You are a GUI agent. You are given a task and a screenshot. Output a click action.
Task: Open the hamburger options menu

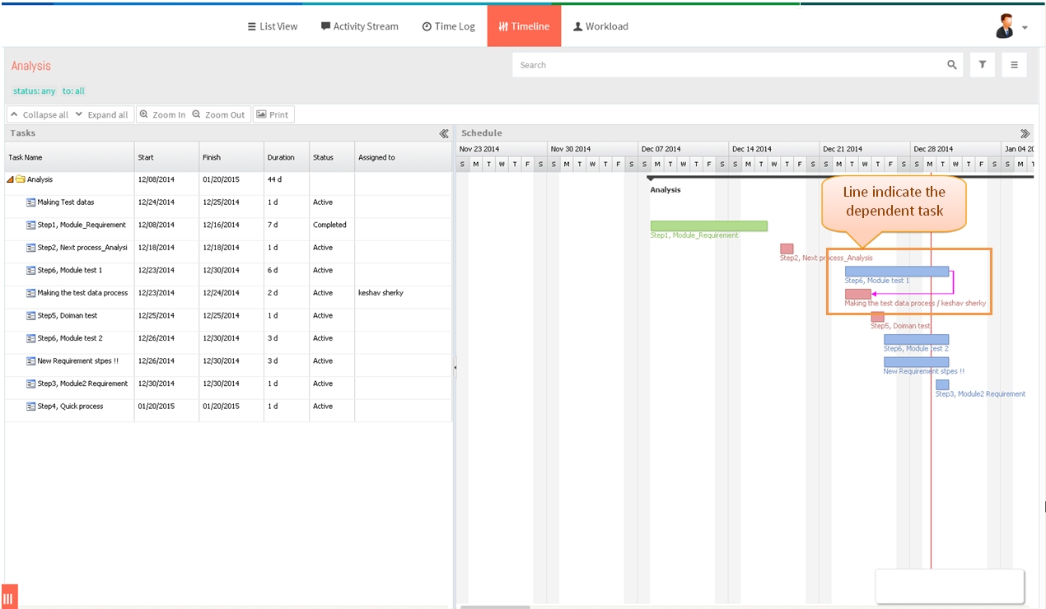pos(1014,65)
